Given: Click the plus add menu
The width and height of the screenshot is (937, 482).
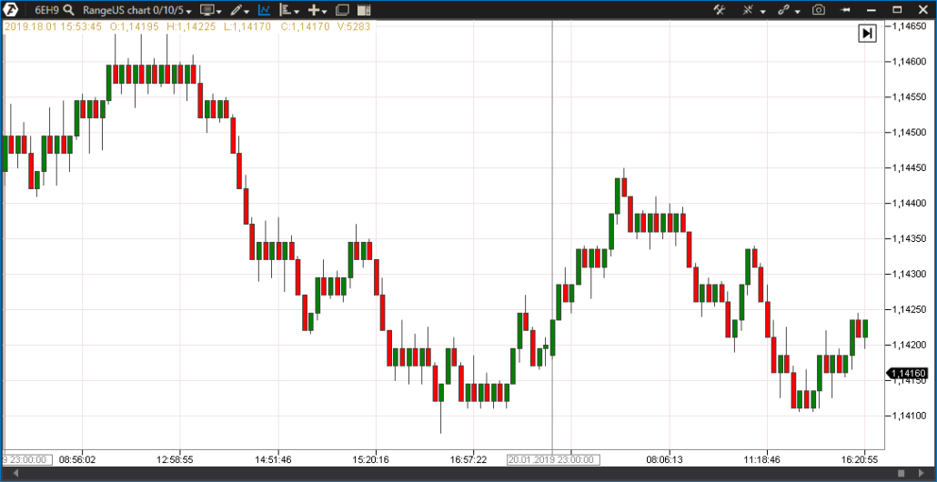Looking at the screenshot, I should tap(317, 10).
